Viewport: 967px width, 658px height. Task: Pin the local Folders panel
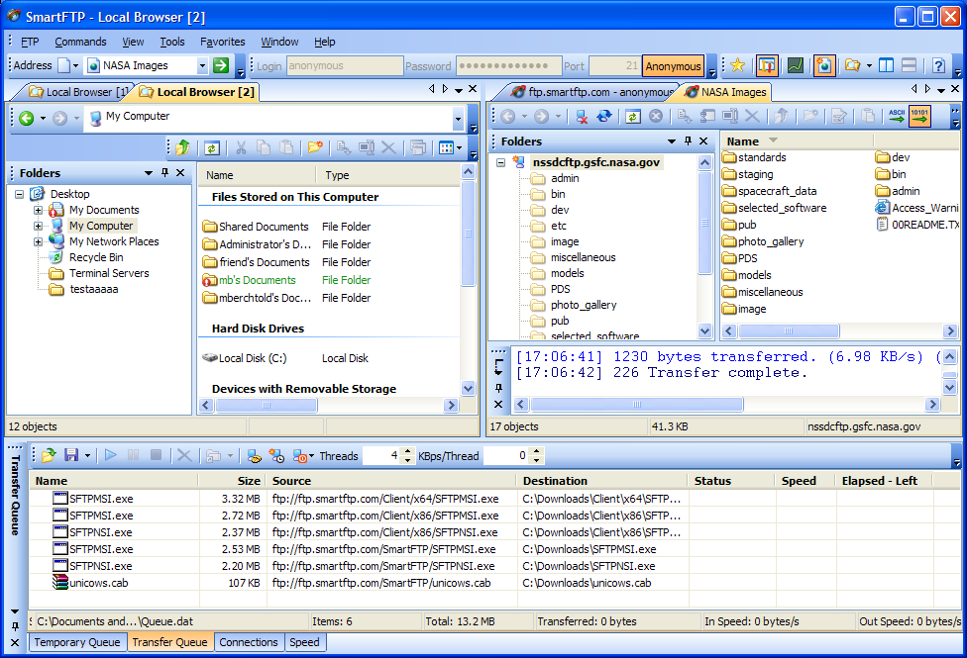pyautogui.click(x=164, y=173)
